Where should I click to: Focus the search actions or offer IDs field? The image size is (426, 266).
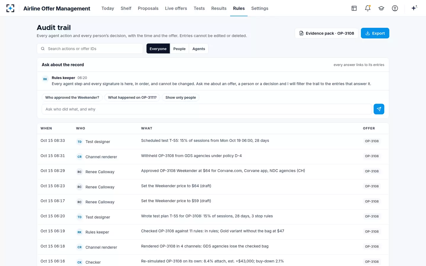point(90,49)
